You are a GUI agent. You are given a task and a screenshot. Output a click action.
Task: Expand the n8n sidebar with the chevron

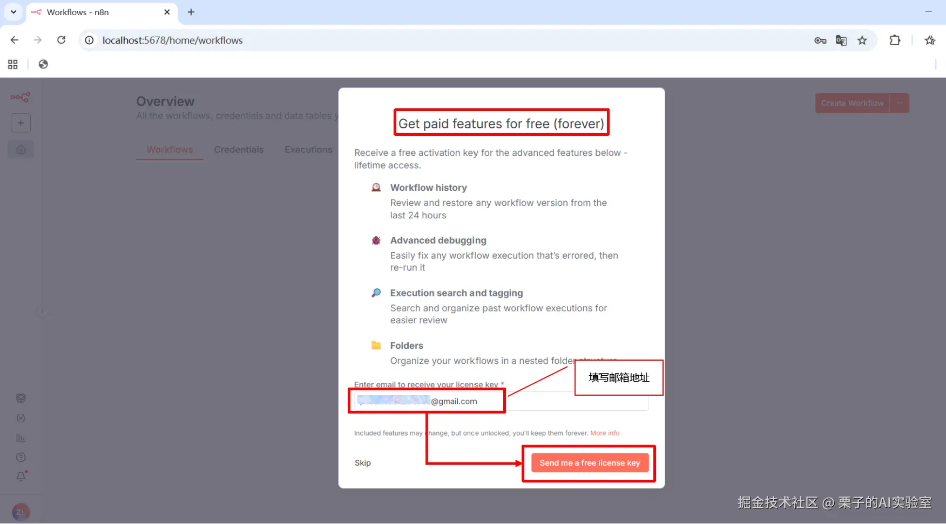[x=42, y=311]
